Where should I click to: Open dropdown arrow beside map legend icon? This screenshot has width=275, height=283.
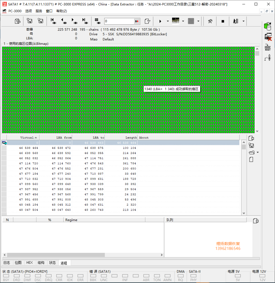pos(183,21)
